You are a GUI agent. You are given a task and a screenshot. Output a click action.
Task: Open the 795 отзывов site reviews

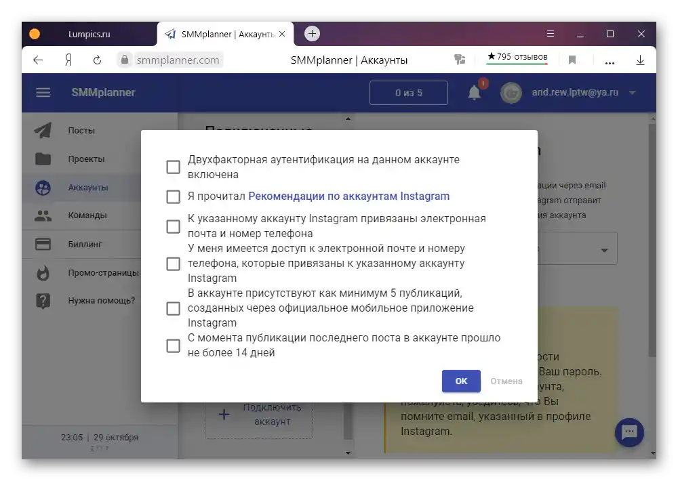[517, 57]
